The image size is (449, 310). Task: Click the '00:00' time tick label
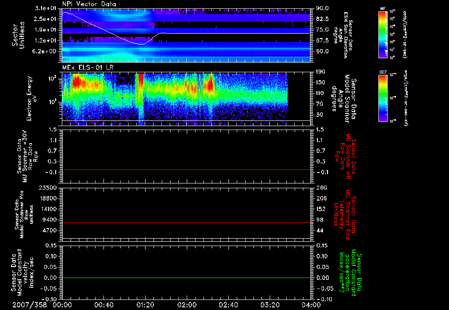62,305
